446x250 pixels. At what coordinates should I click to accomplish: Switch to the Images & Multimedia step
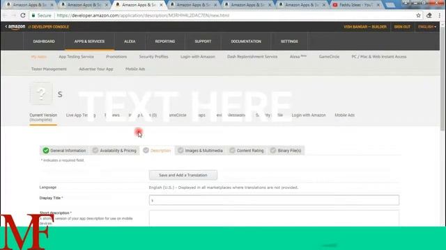[201, 151]
